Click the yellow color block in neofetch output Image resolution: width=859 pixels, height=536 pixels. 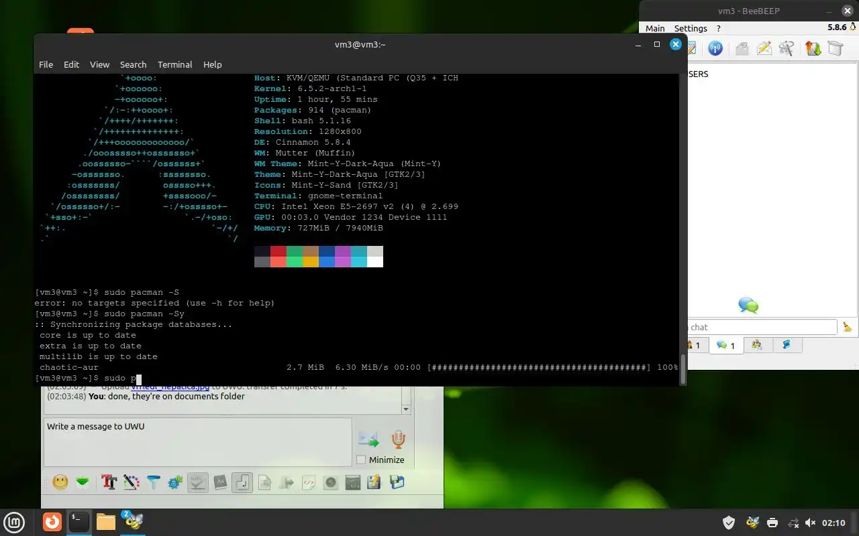311,262
